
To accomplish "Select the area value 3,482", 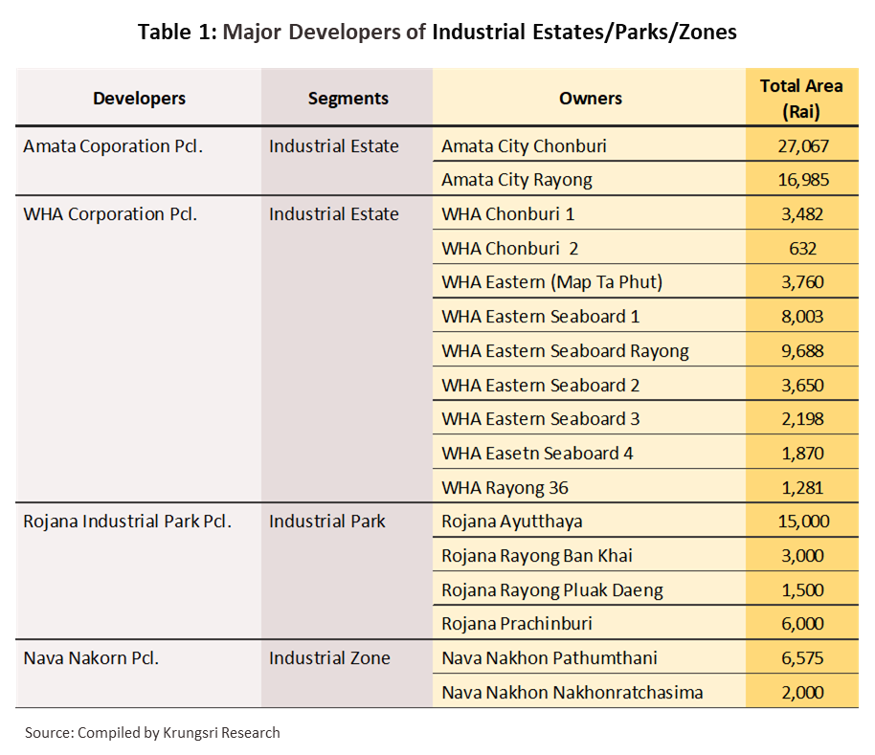I will [802, 214].
